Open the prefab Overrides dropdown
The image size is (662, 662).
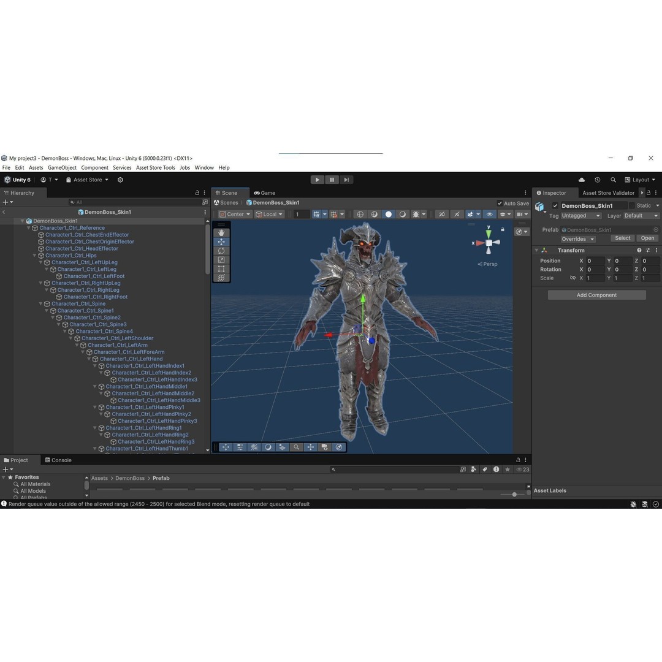pos(577,239)
